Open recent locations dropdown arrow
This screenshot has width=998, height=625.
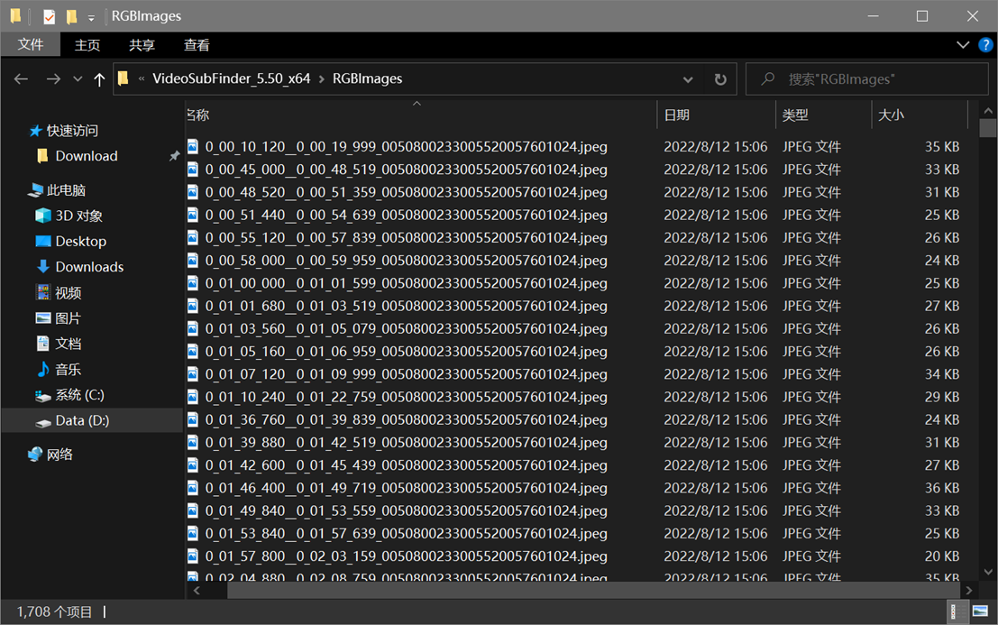[78, 79]
